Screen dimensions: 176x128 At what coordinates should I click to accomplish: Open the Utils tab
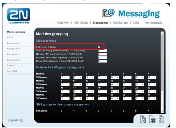coord(136,23)
